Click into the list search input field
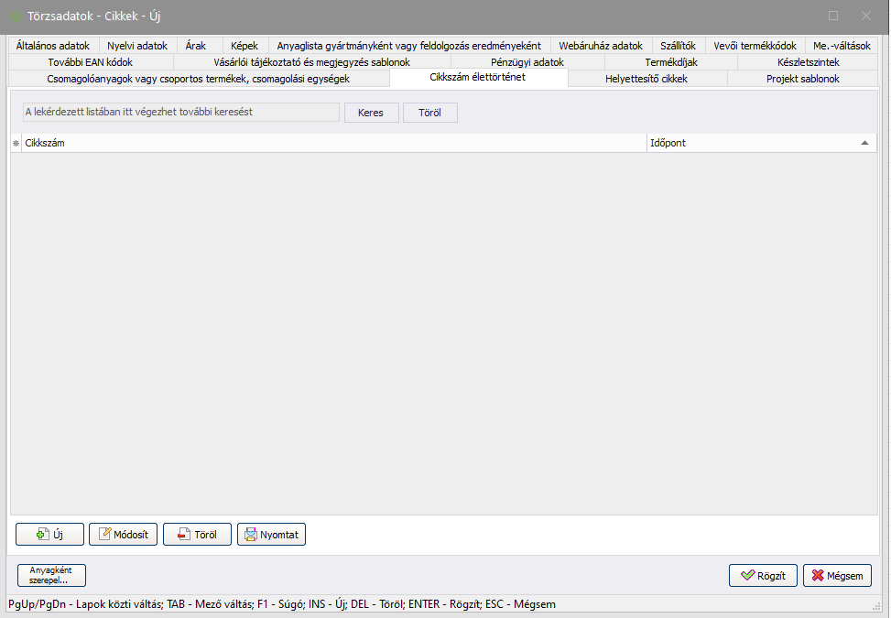Viewport: 891px width, 618px height. (x=179, y=113)
